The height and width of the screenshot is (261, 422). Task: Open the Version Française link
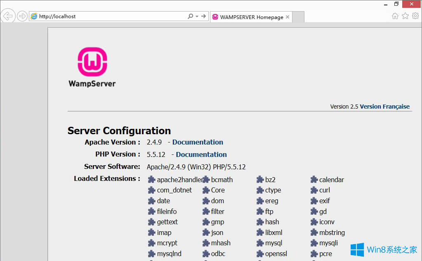[x=384, y=107]
